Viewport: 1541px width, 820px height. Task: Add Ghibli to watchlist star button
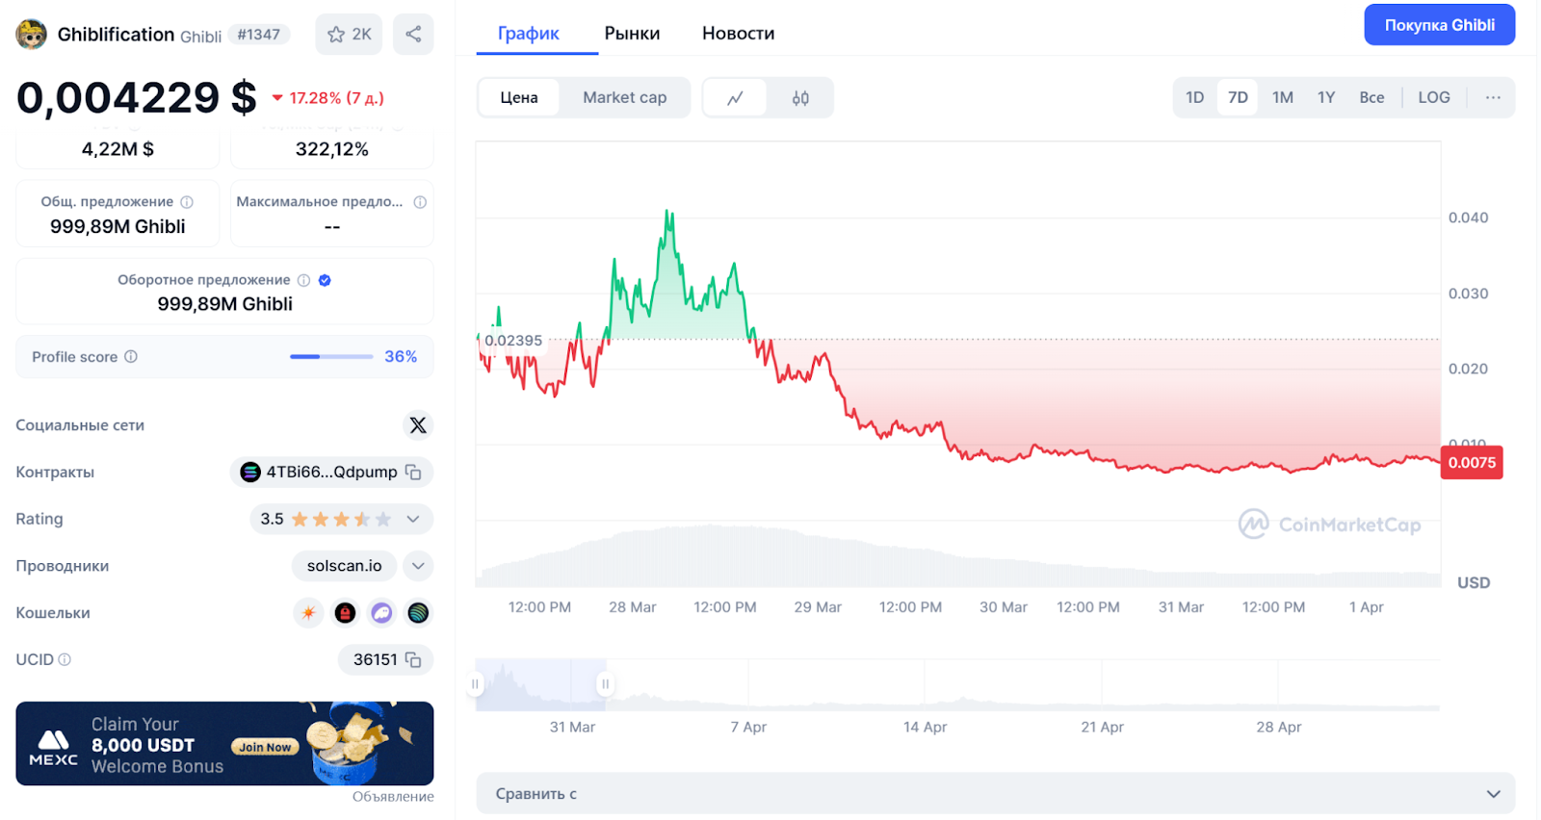point(349,35)
